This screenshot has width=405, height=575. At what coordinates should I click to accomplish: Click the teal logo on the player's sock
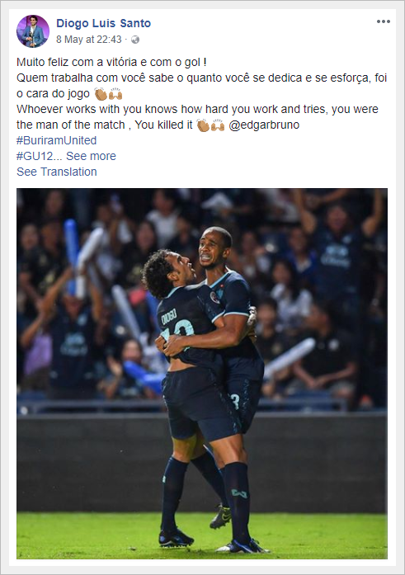click(239, 493)
